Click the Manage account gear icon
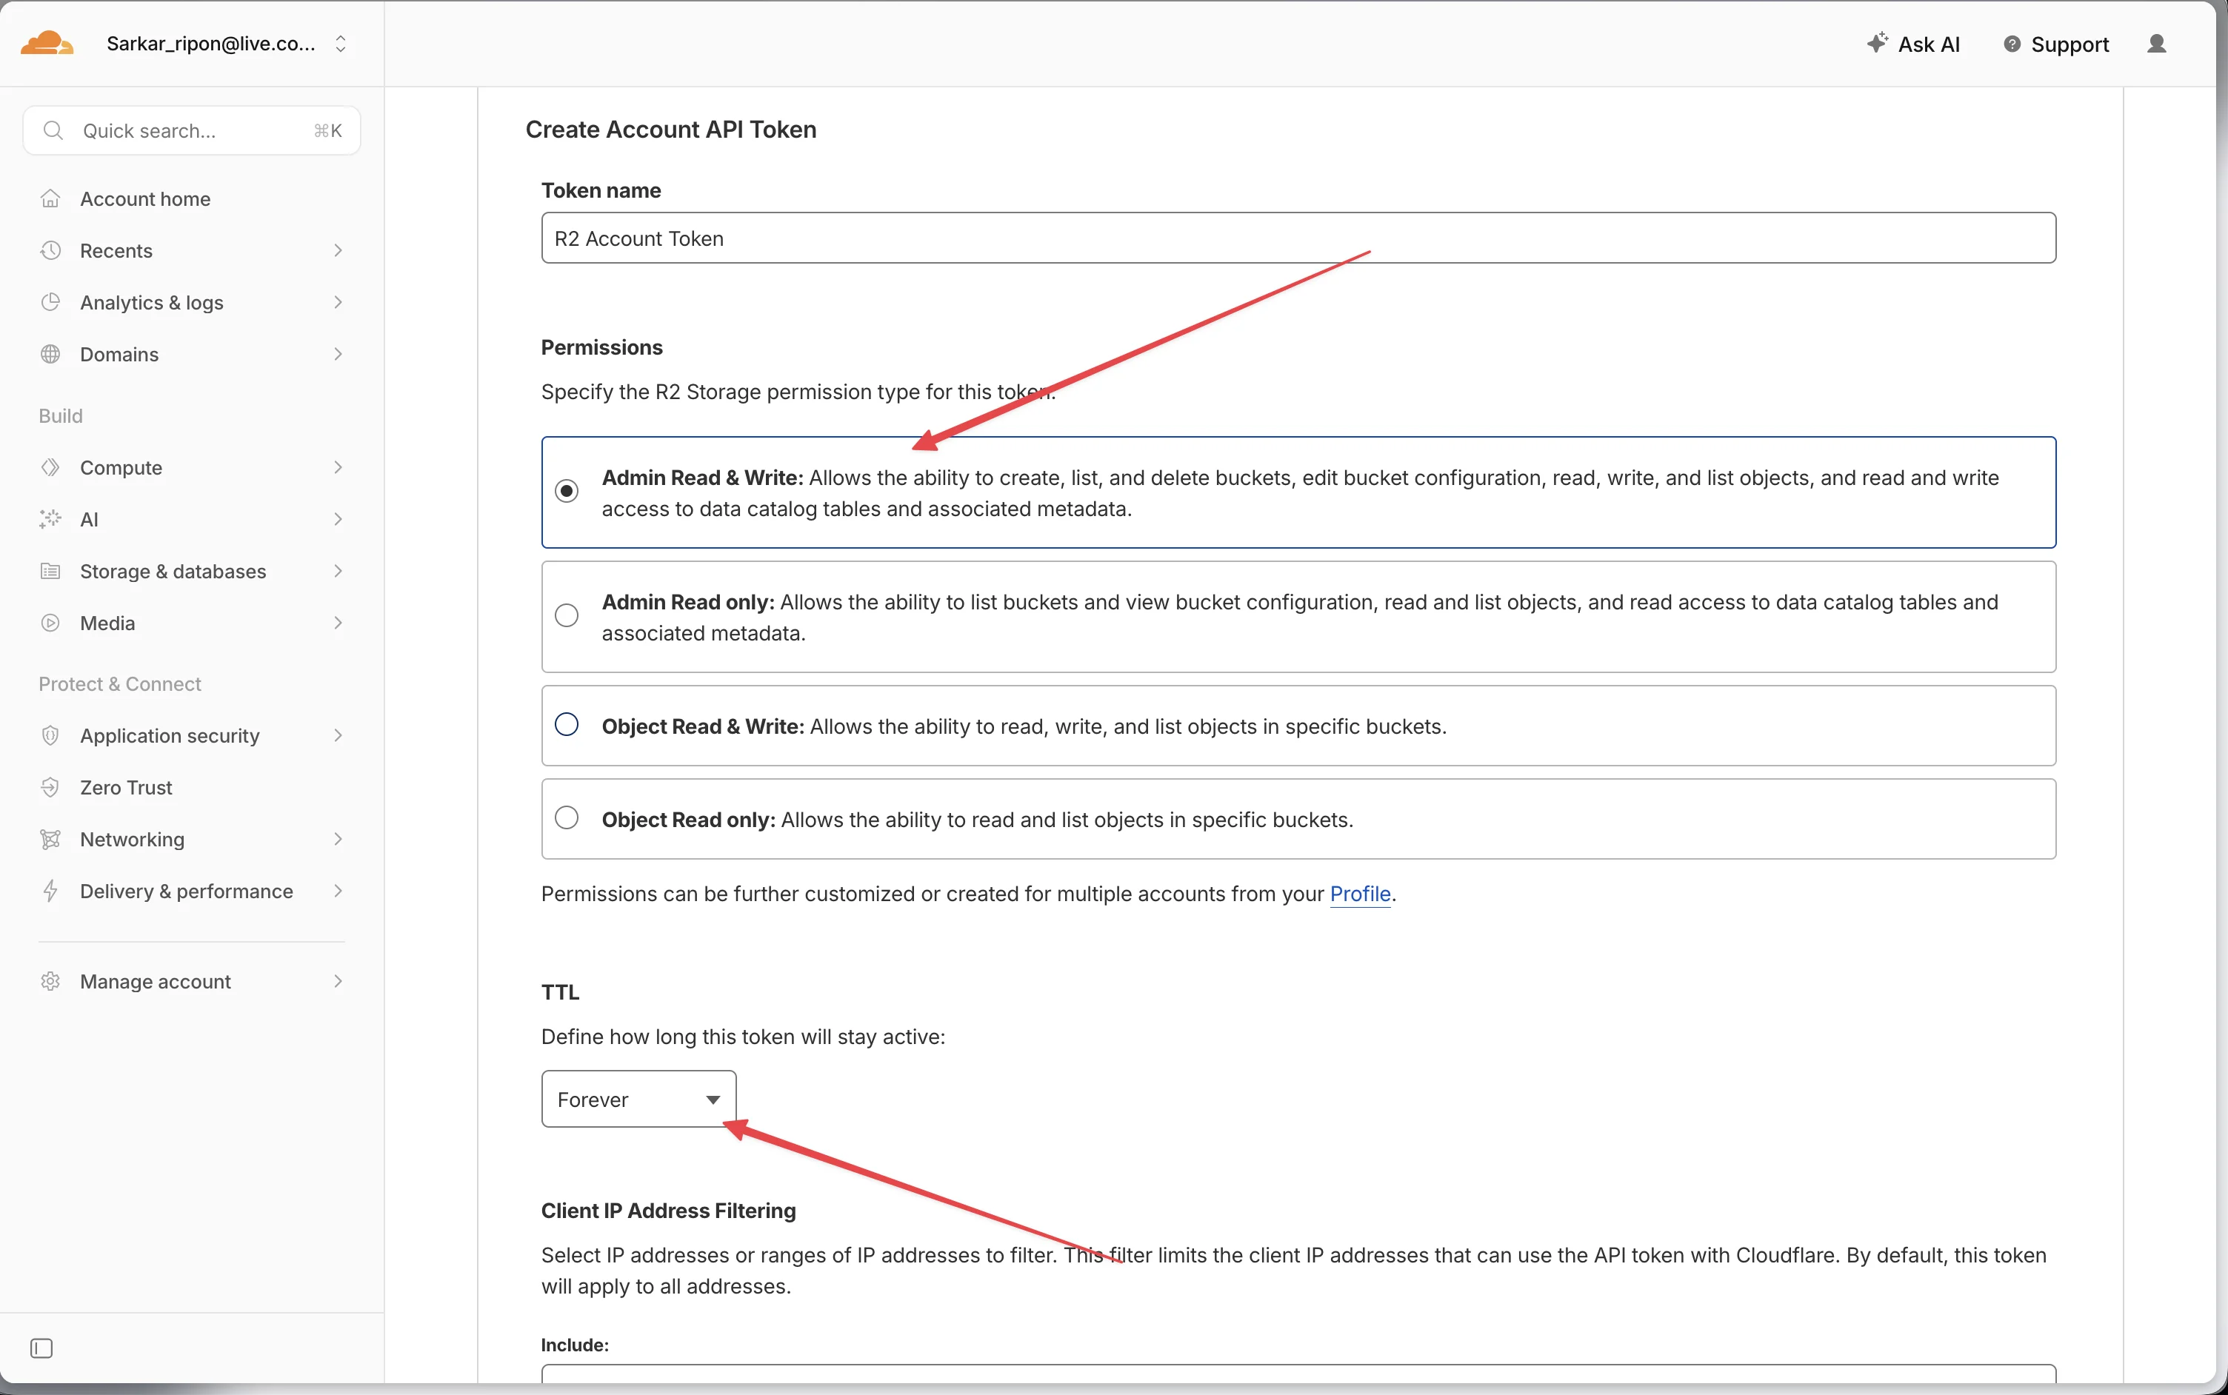2228x1395 pixels. pyautogui.click(x=50, y=981)
